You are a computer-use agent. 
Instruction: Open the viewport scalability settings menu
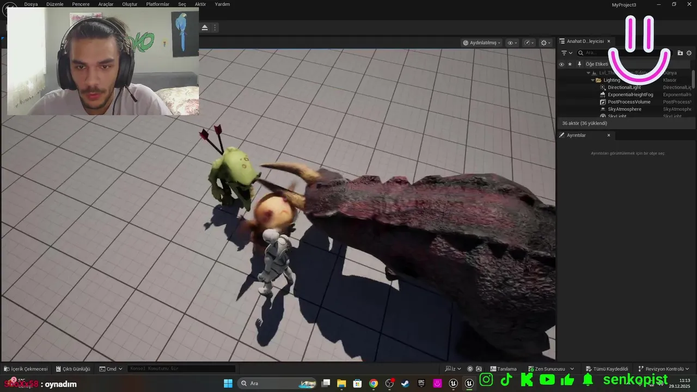529,42
